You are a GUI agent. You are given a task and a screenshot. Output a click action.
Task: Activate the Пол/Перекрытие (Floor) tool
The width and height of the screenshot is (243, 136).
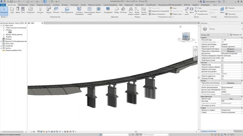click(x=67, y=10)
